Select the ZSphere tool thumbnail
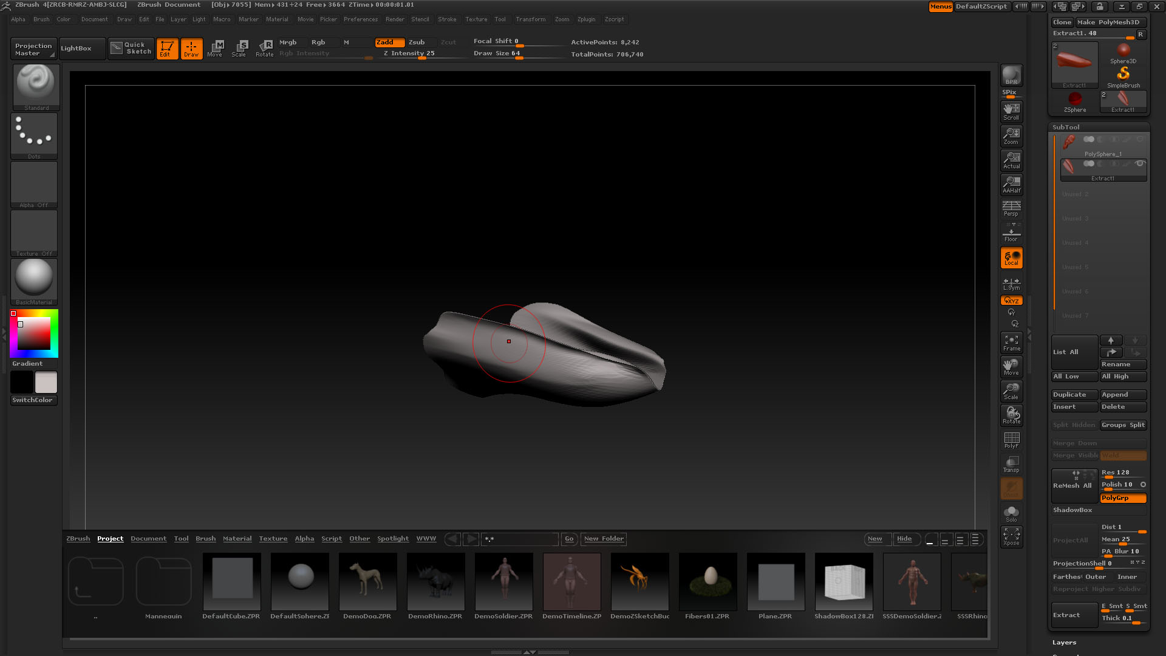The width and height of the screenshot is (1166, 656). pyautogui.click(x=1075, y=101)
